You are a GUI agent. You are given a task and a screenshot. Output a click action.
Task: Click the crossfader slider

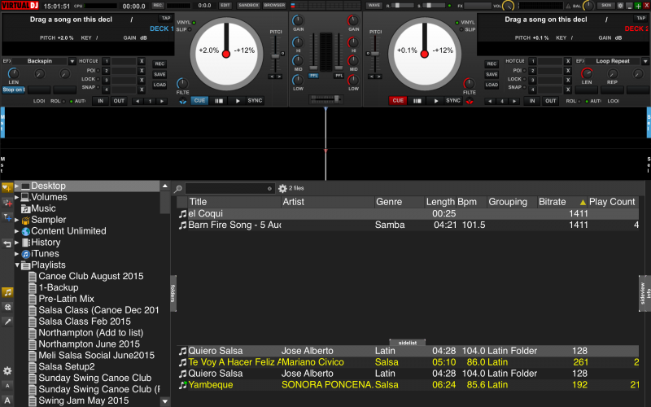point(326,98)
